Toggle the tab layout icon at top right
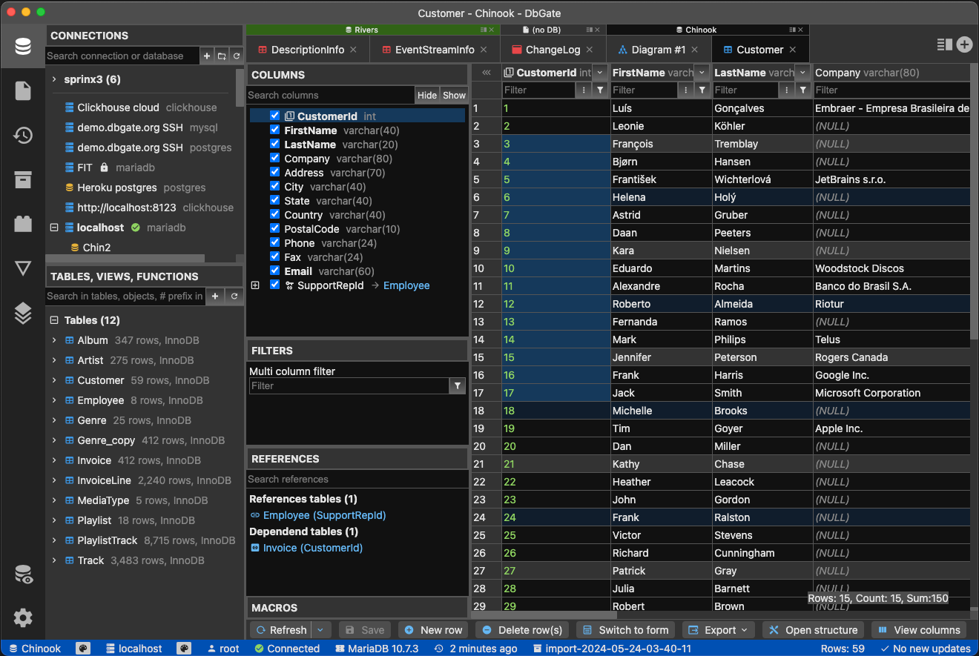 tap(944, 44)
